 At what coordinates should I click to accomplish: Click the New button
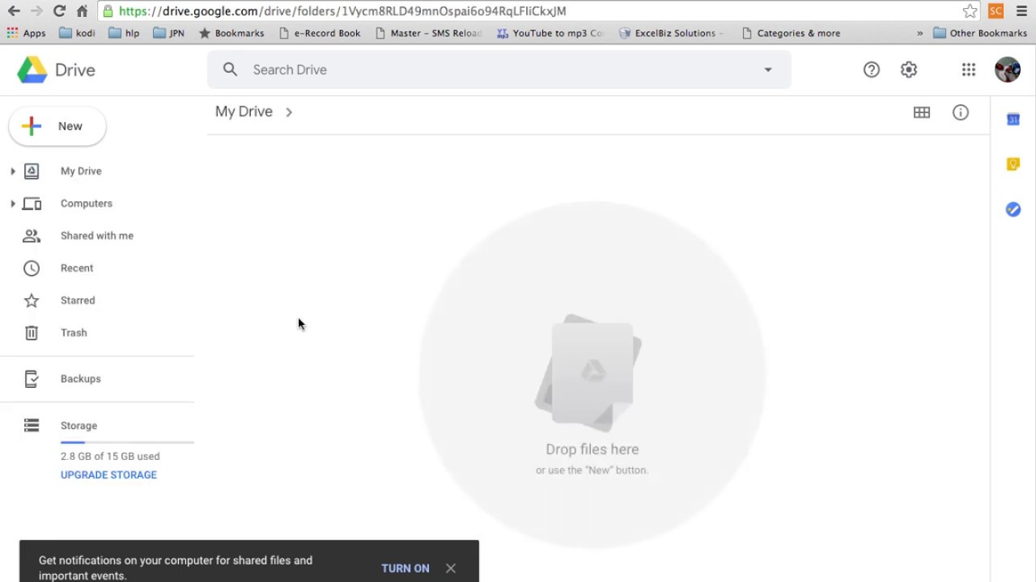point(57,126)
